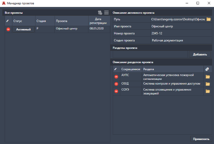The width and height of the screenshot is (214, 144).
Task: Click the Имя проекта value Офисный центр
Action: (x=181, y=26)
